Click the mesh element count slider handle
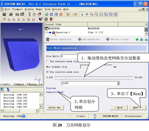 click(x=84, y=77)
